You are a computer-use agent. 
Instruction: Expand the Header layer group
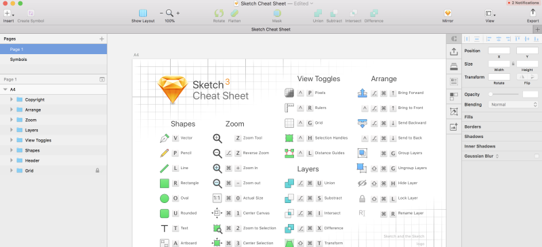pos(11,160)
